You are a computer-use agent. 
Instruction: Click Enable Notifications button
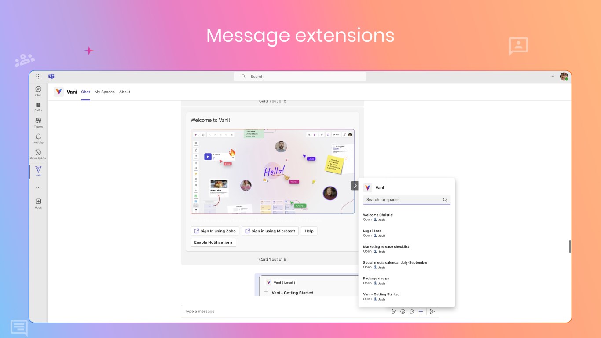tap(213, 242)
